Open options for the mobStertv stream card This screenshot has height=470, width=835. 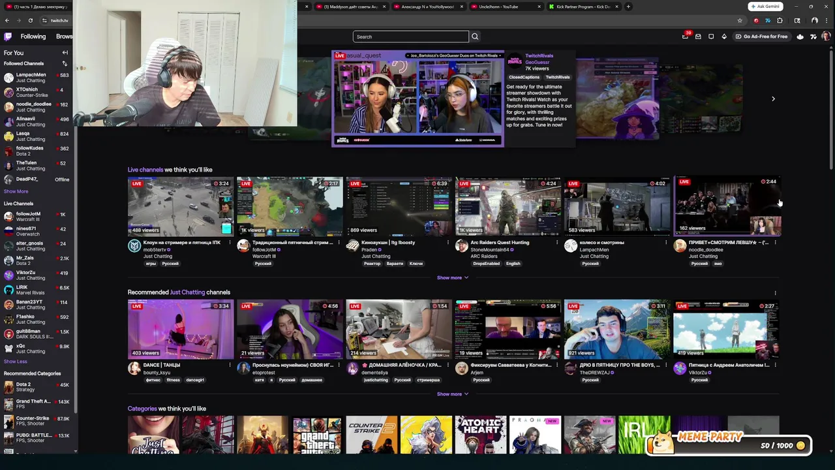[x=230, y=242]
